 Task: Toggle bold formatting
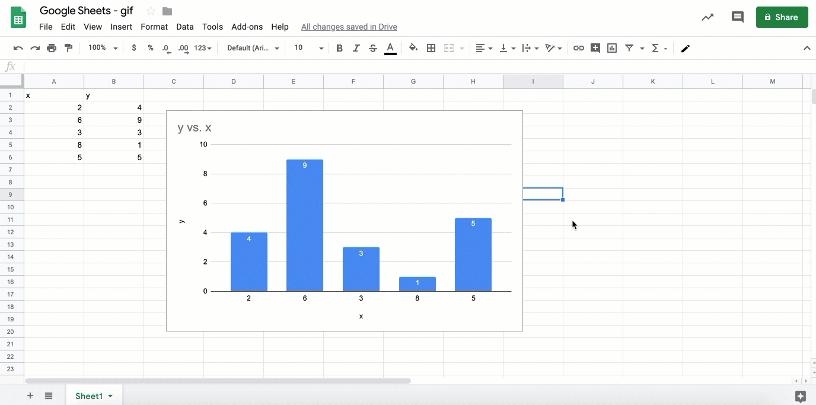339,48
